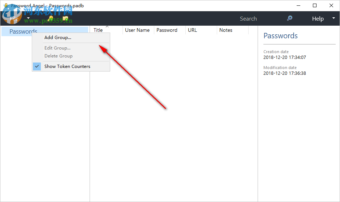Open the File menu
Screen dimensions: 340x202
click(x=14, y=19)
